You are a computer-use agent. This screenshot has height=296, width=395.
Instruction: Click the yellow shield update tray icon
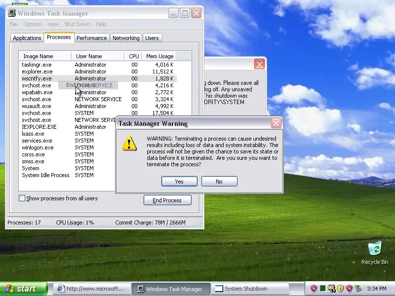pyautogui.click(x=340, y=288)
